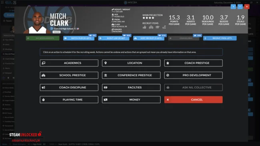The height and width of the screenshot is (146, 260).
Task: Click the school building recruit item icon
Action: 151,27
